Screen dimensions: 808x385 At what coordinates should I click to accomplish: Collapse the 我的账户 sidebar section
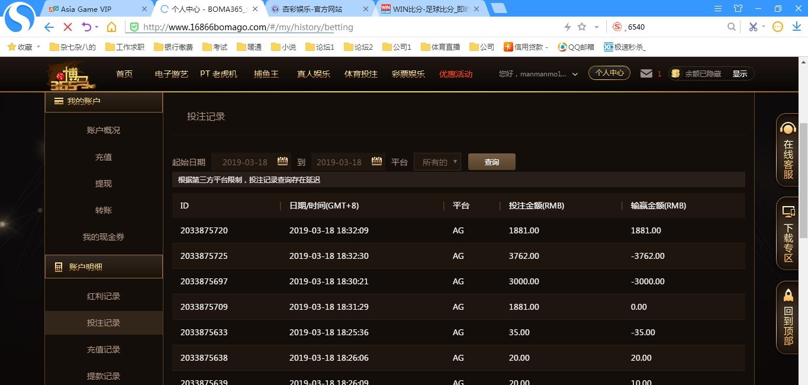(104, 101)
